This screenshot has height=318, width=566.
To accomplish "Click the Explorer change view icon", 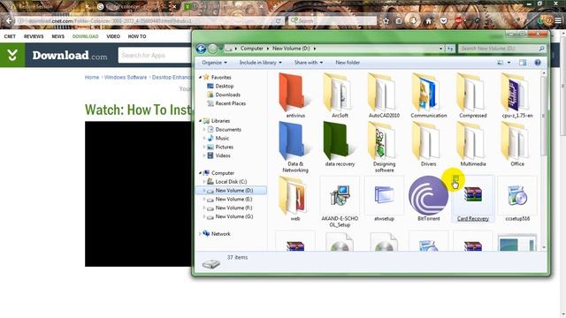I will pyautogui.click(x=501, y=63).
